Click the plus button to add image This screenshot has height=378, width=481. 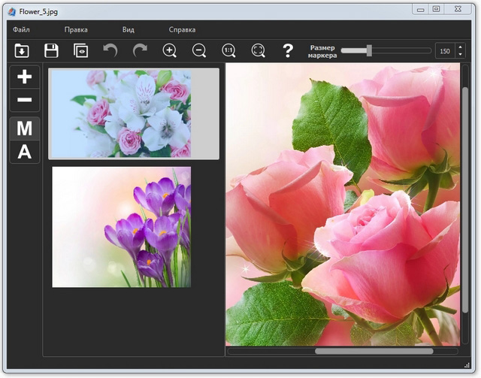(24, 77)
